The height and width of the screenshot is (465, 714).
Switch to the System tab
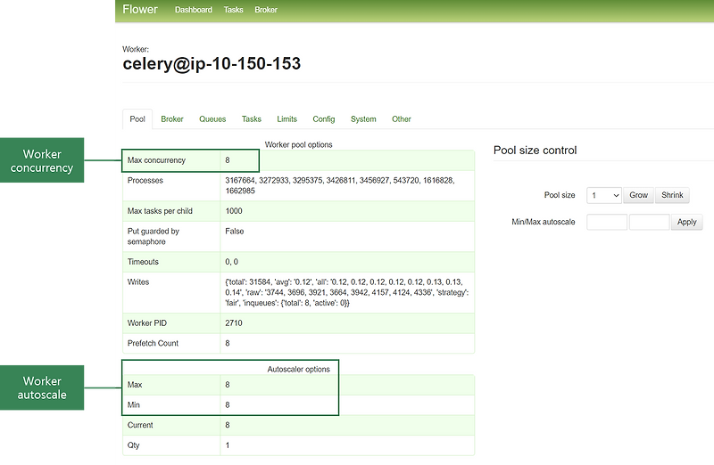coord(363,119)
